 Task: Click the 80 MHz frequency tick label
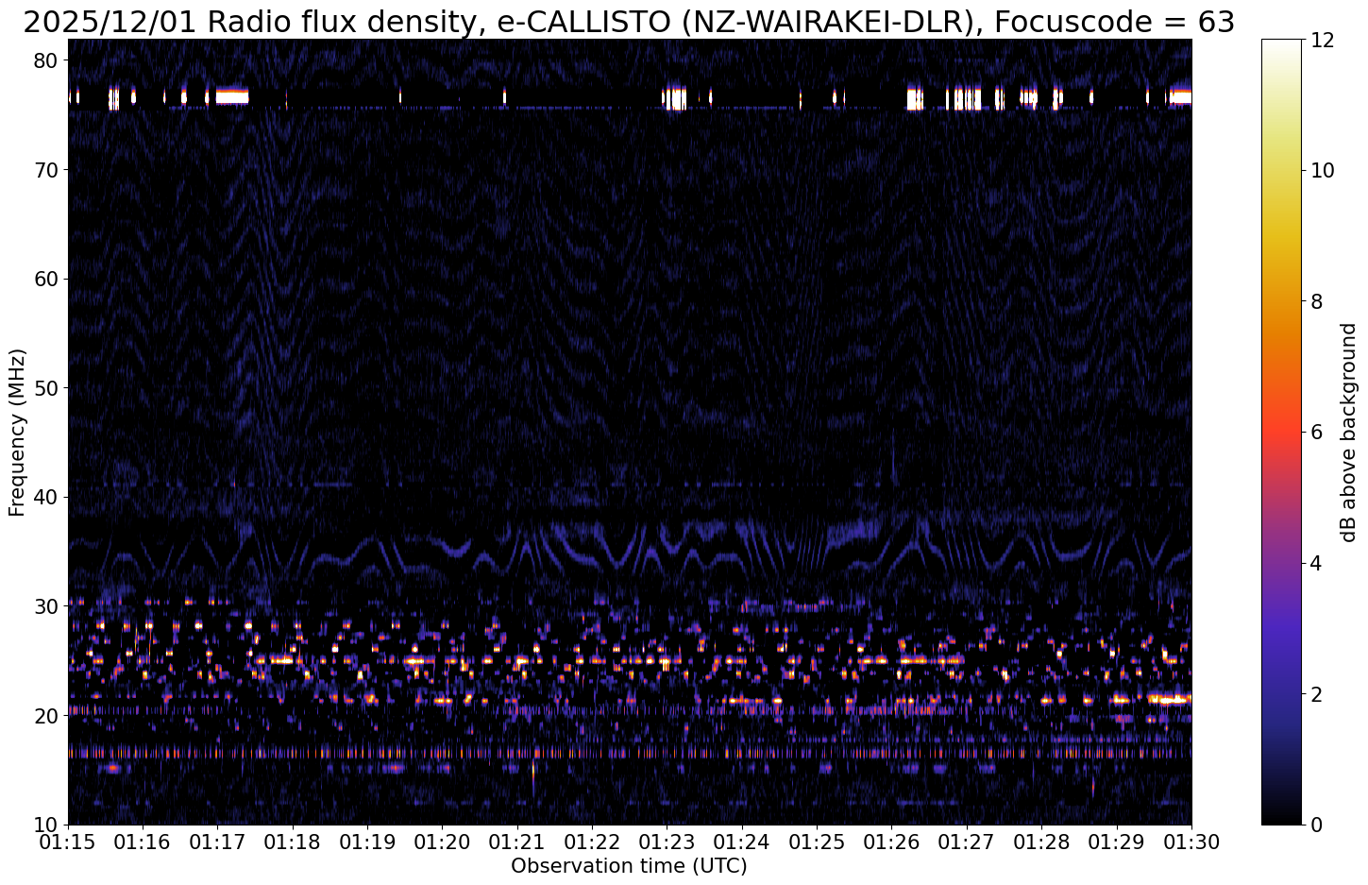(x=47, y=60)
